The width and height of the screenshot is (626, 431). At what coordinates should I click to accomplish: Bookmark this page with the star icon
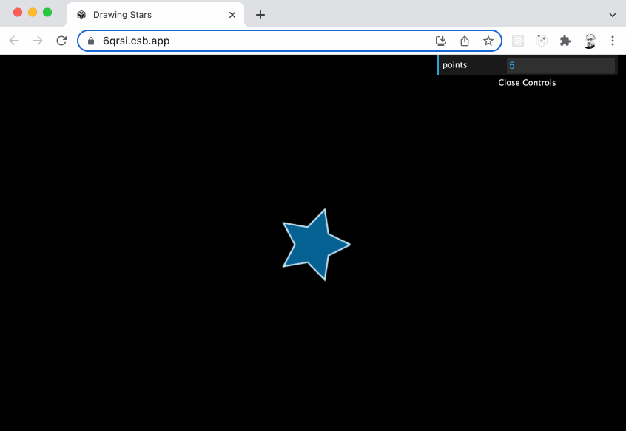pos(488,41)
